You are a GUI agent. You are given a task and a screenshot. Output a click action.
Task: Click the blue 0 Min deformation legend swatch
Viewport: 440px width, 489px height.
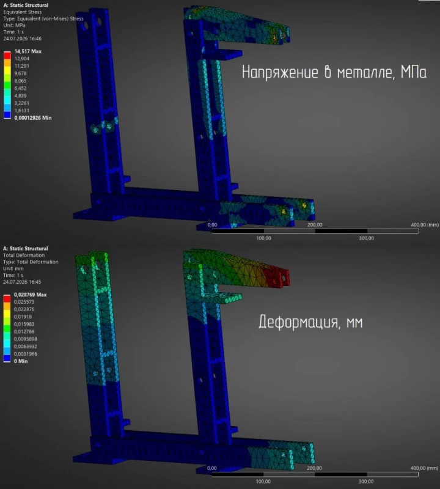click(7, 358)
